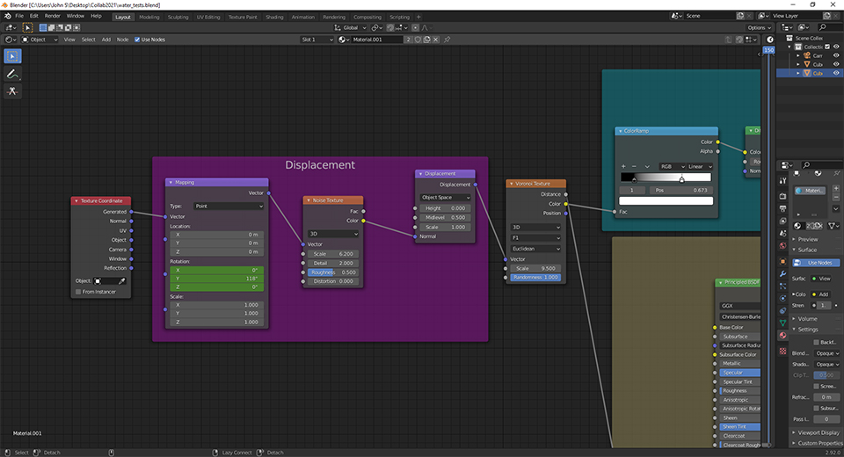This screenshot has width=844, height=457.
Task: Click the pin icon beside material name
Action: (447, 40)
